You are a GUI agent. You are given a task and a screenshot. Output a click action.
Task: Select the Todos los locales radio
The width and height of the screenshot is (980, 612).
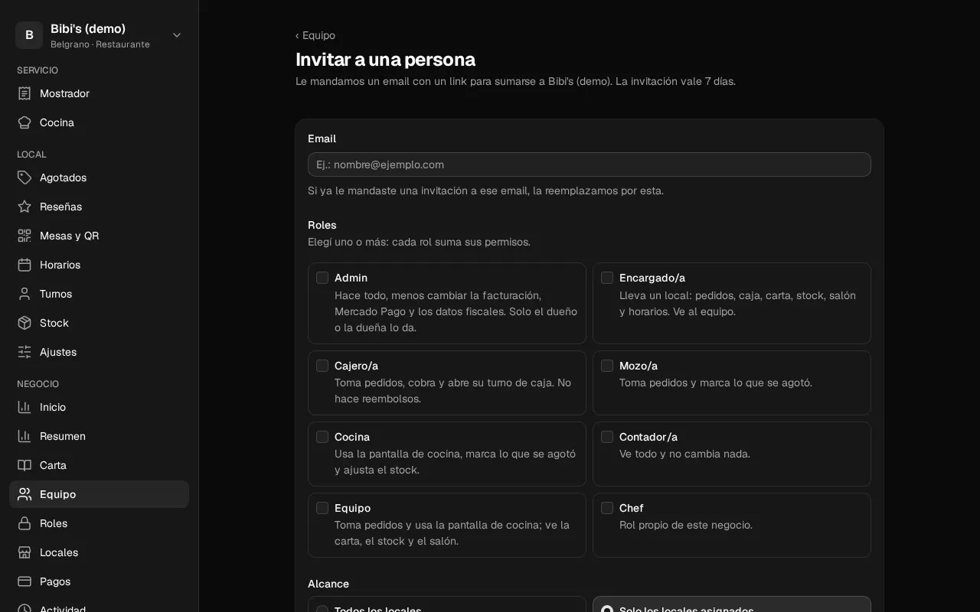tap(322, 610)
